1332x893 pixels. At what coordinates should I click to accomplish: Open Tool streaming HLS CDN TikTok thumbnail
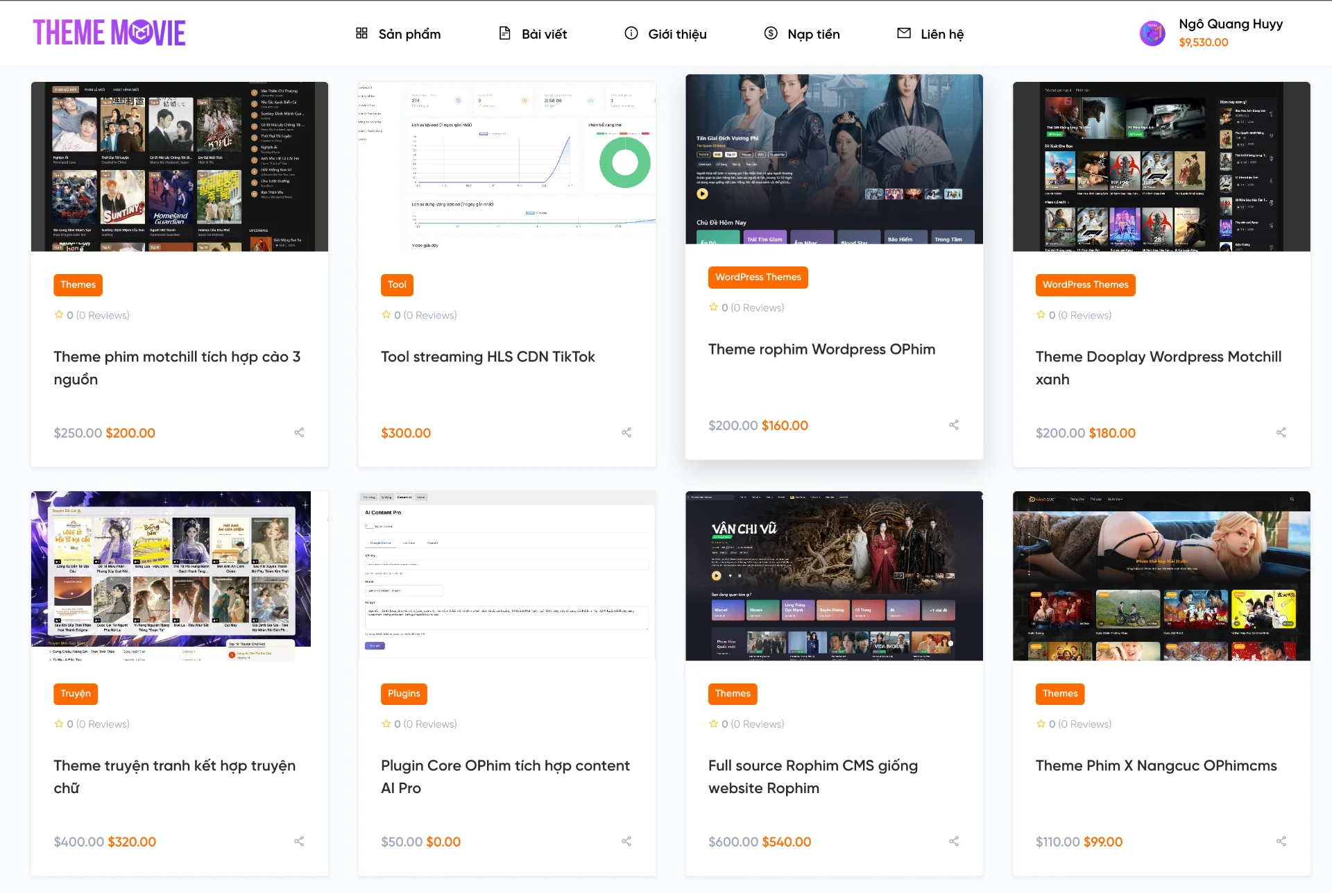pos(506,167)
